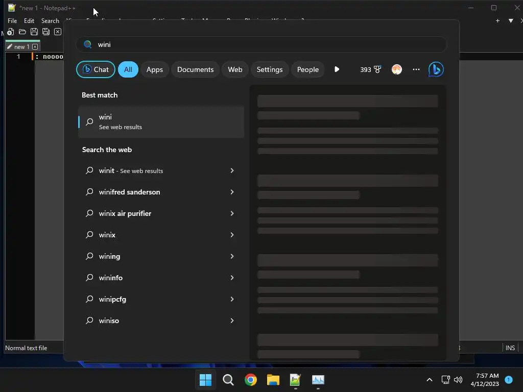523x392 pixels.
Task: Expand winiso suggestion chevron
Action: click(232, 321)
